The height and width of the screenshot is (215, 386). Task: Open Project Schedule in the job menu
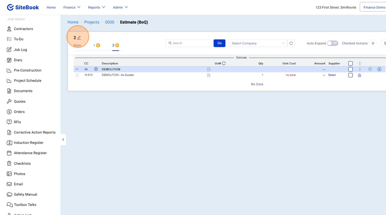(x=27, y=81)
